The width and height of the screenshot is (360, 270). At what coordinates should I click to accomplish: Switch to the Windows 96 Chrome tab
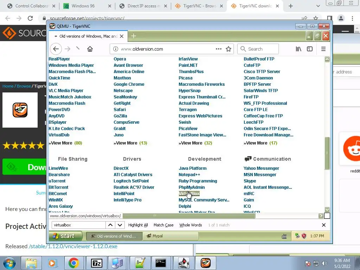(87, 6)
